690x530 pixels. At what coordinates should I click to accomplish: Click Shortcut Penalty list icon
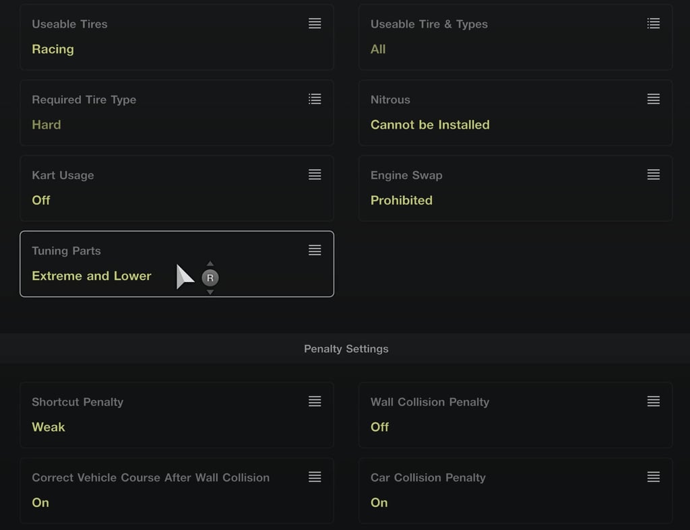point(314,401)
